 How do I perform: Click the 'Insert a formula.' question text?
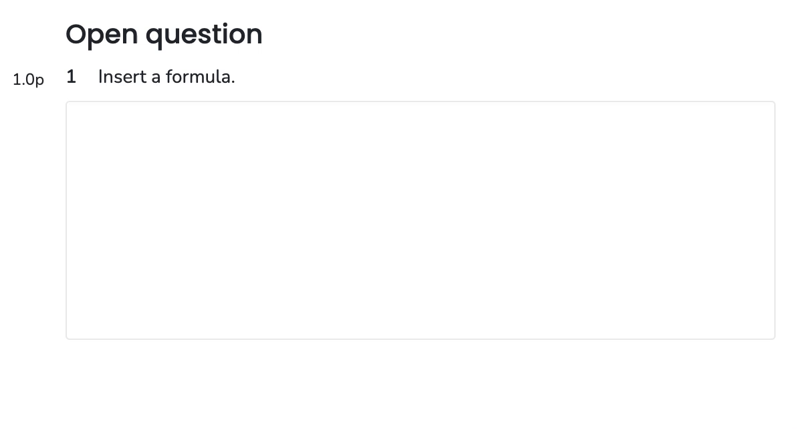pos(166,77)
